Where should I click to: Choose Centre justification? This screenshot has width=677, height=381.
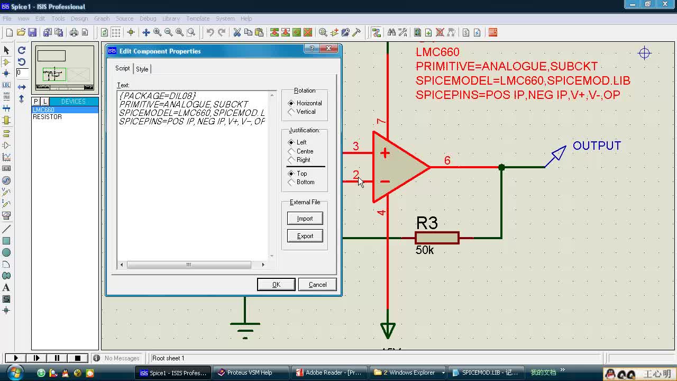(x=300, y=151)
